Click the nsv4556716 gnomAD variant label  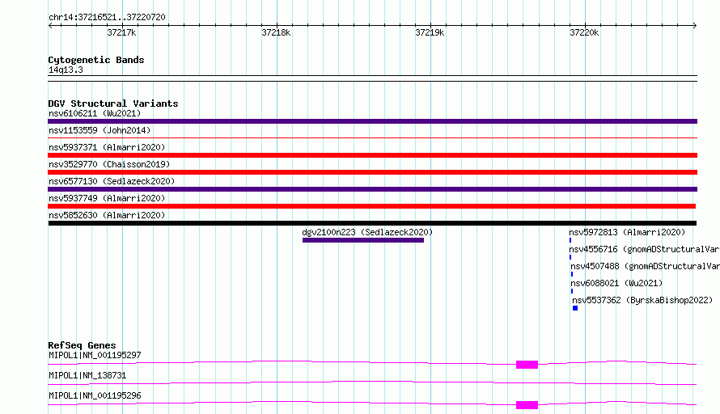point(644,249)
